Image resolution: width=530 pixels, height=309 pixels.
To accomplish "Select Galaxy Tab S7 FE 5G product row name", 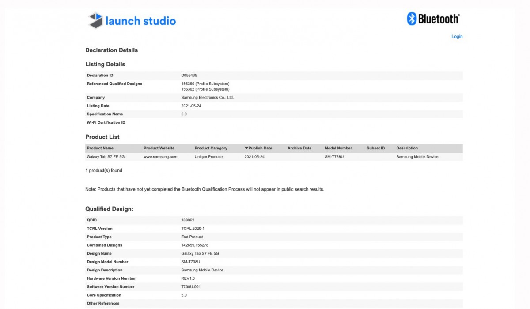I will tap(106, 157).
